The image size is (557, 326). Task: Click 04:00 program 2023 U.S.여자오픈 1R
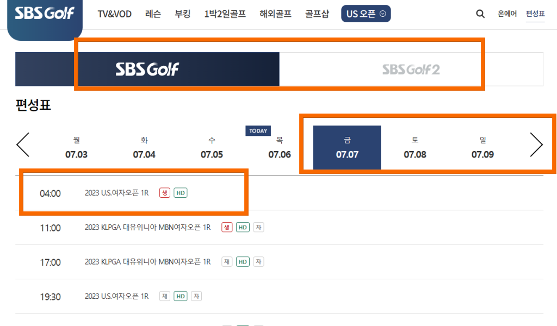click(x=116, y=193)
